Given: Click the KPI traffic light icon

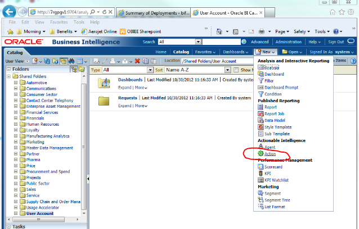Looking at the screenshot, I should tap(261, 173).
